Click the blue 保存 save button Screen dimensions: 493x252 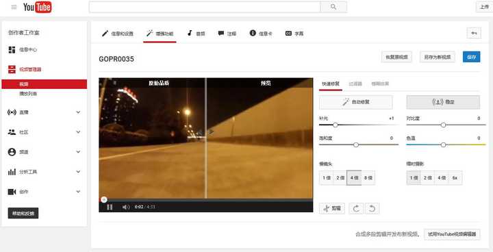coord(471,57)
